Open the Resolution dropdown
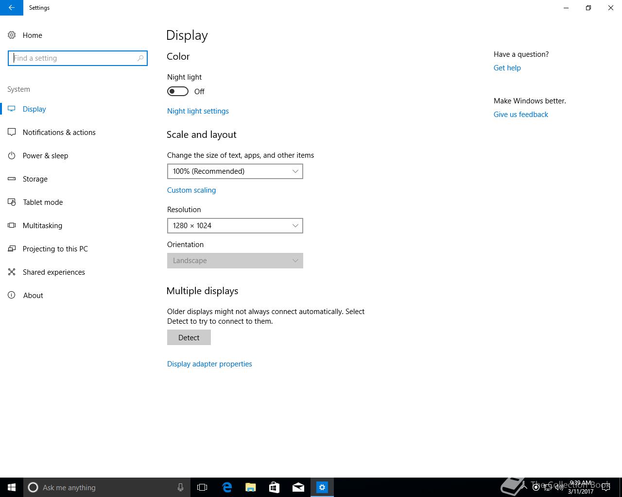Screen dimensions: 622x497 pyautogui.click(x=235, y=226)
